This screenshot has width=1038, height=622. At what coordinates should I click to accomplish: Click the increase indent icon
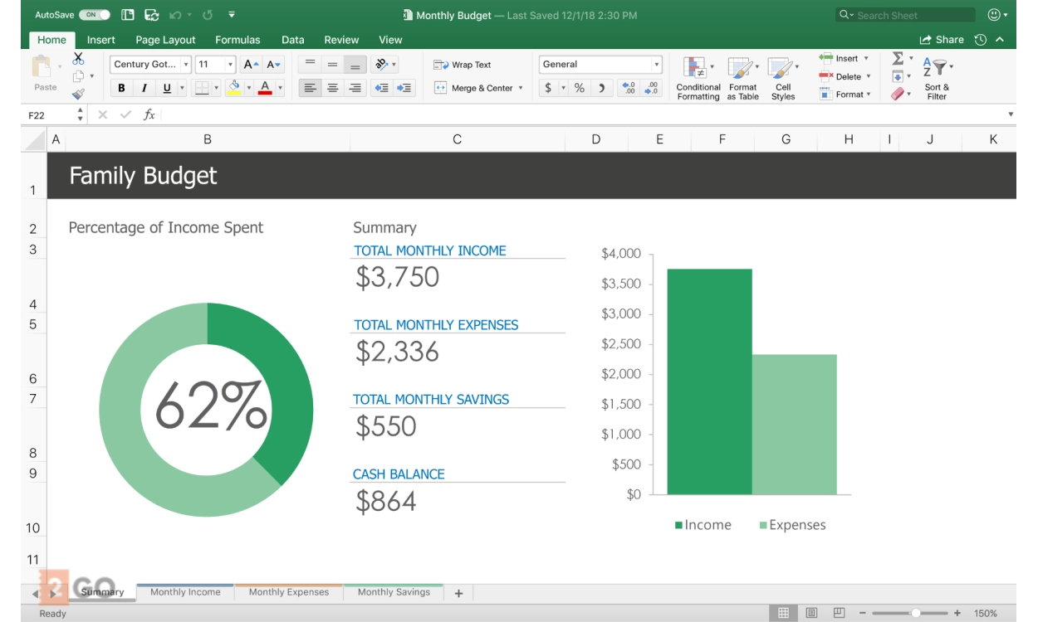tap(404, 88)
